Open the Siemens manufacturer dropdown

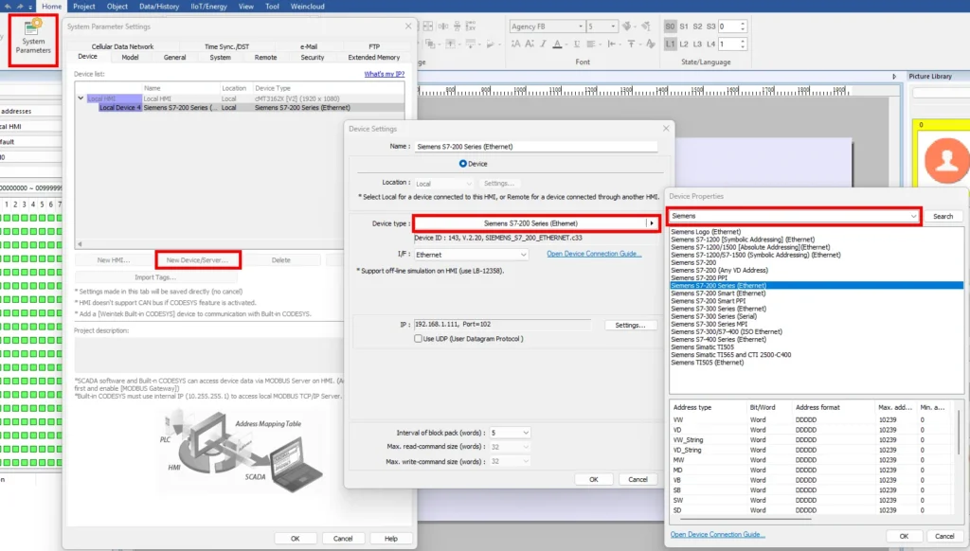click(x=913, y=216)
